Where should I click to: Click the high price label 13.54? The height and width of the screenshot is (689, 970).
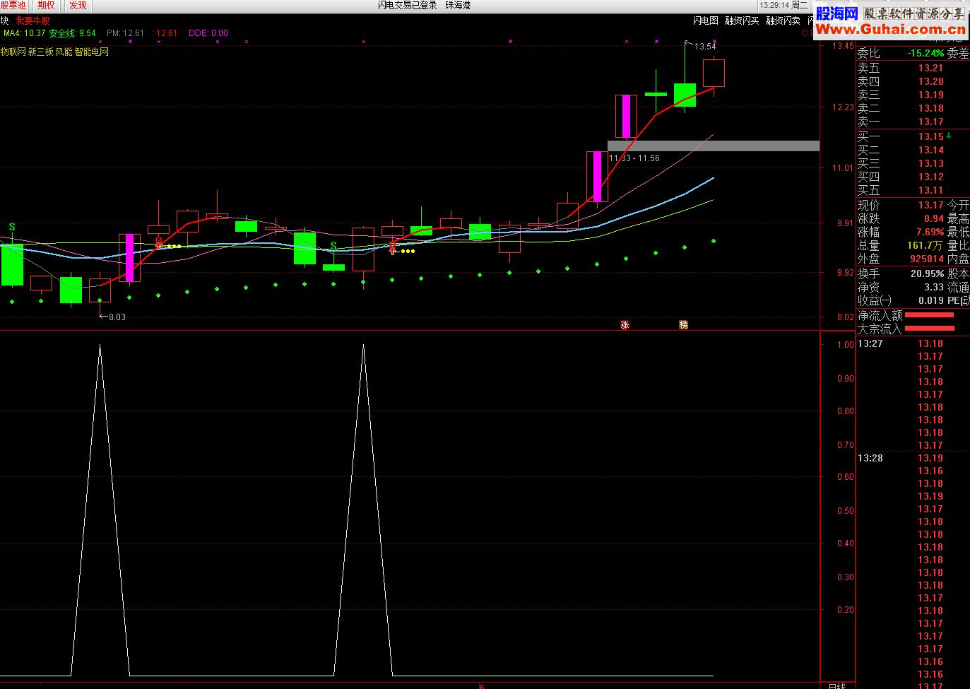point(704,47)
